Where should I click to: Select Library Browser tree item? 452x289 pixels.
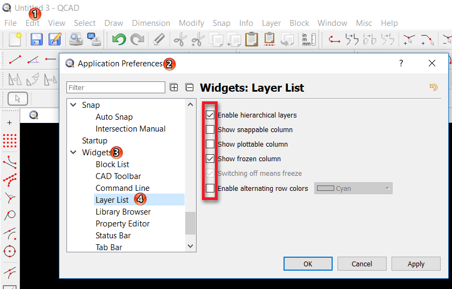[123, 211]
